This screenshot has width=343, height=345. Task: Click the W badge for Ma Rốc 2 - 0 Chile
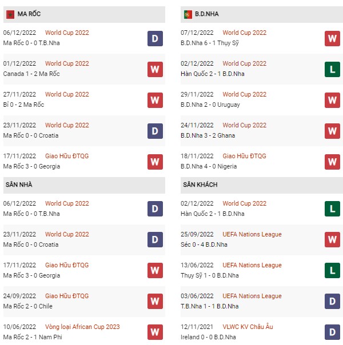(155, 301)
